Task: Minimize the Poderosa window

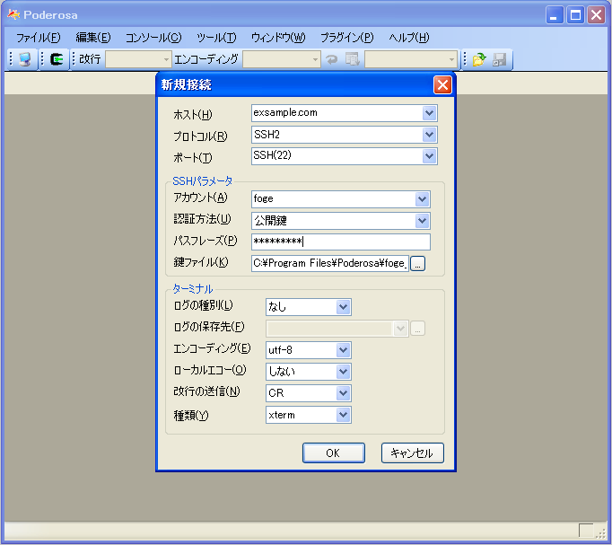Action: tap(555, 15)
